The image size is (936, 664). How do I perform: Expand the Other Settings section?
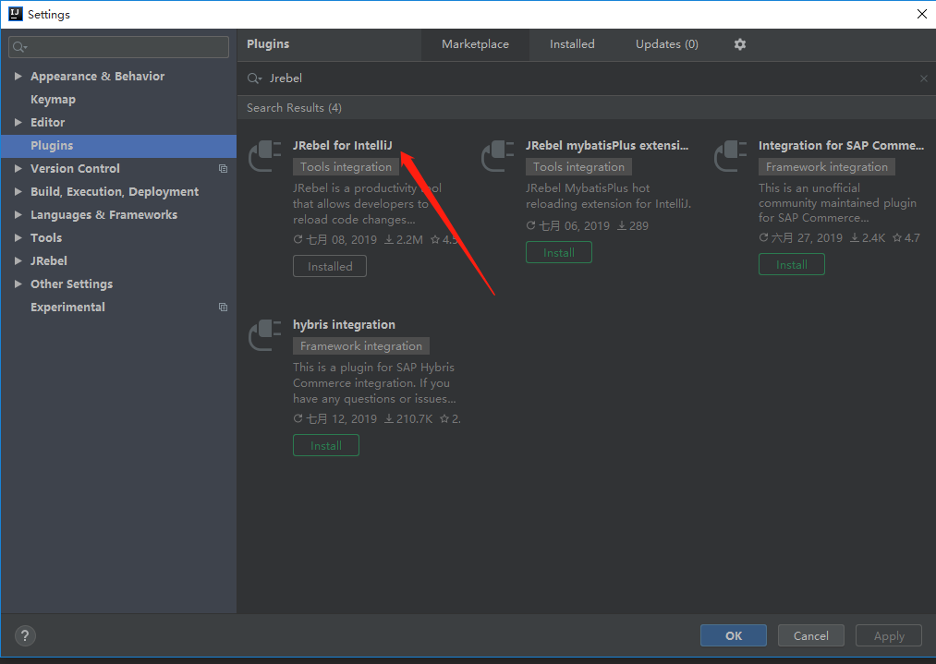(18, 284)
